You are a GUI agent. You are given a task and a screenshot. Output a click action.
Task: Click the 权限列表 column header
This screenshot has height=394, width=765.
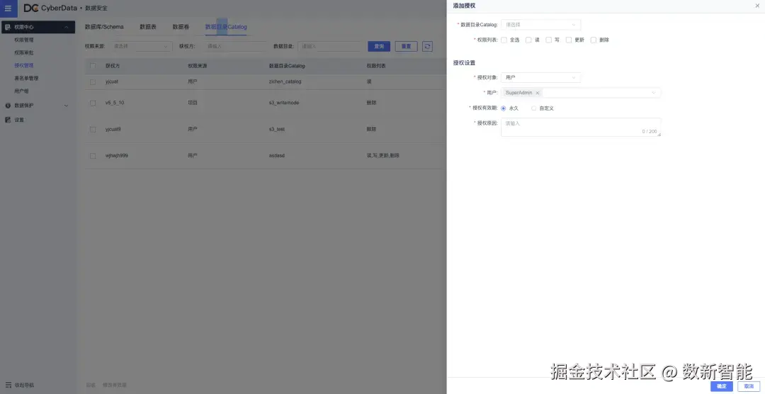376,66
